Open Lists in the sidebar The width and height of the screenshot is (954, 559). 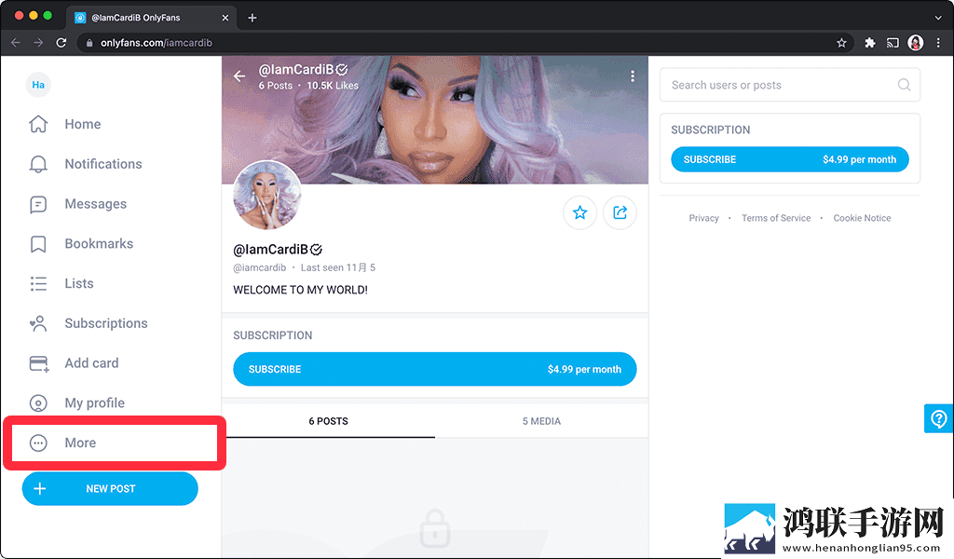pos(61,283)
